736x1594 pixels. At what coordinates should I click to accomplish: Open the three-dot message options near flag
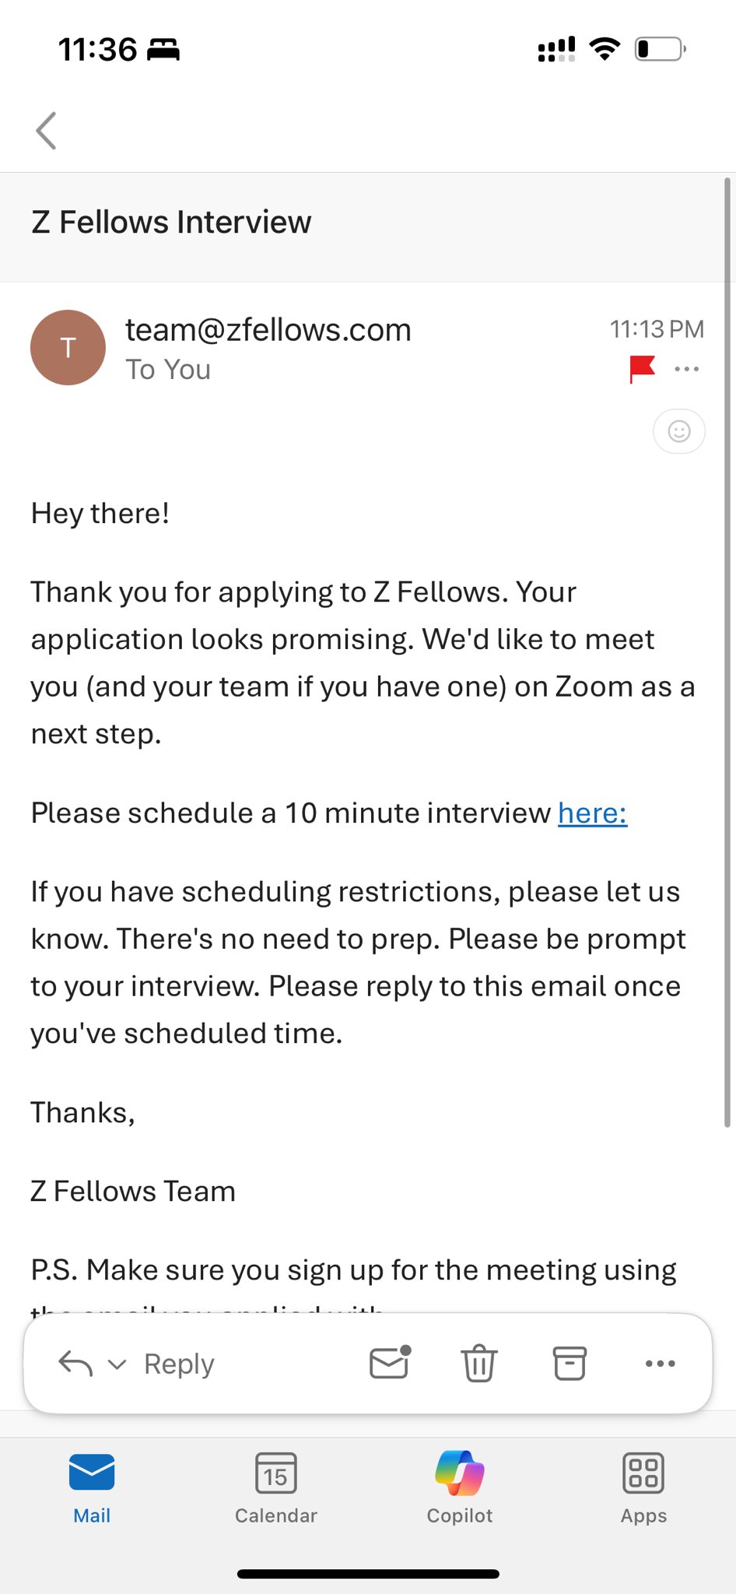click(x=687, y=369)
